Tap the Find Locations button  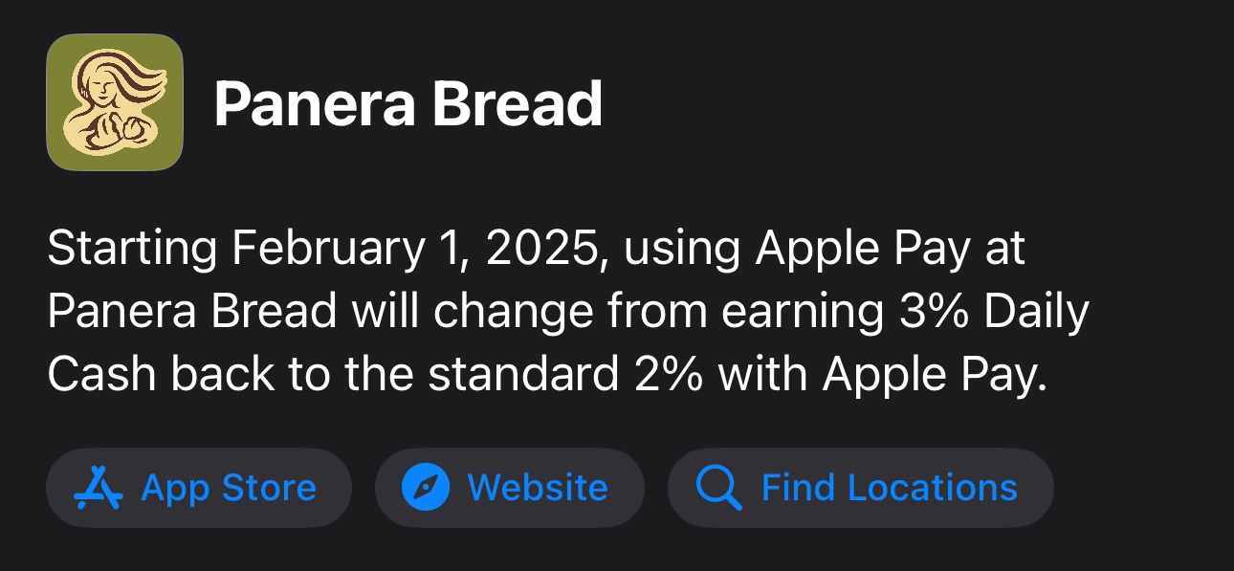[860, 488]
